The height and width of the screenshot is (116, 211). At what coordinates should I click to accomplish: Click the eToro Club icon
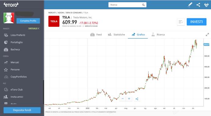[6, 89]
